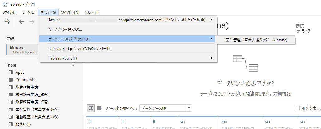Click the 旅費精算申請 table icon
The width and height of the screenshot is (321, 129).
pos(11,87)
